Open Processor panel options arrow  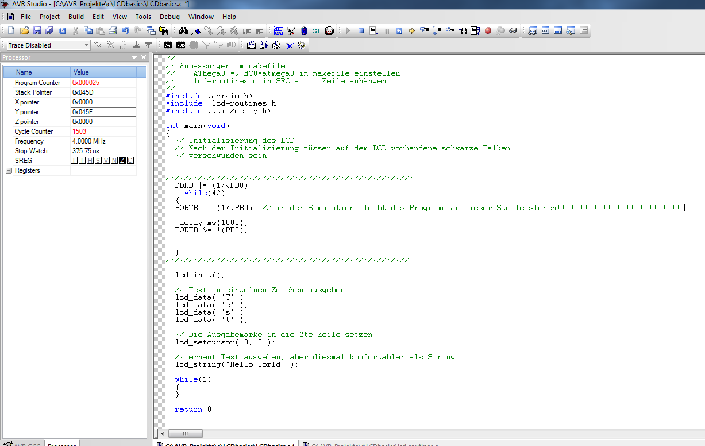click(x=134, y=57)
